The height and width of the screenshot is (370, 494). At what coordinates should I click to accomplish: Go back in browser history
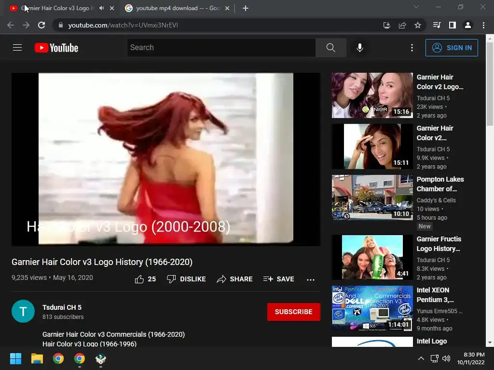coord(11,25)
